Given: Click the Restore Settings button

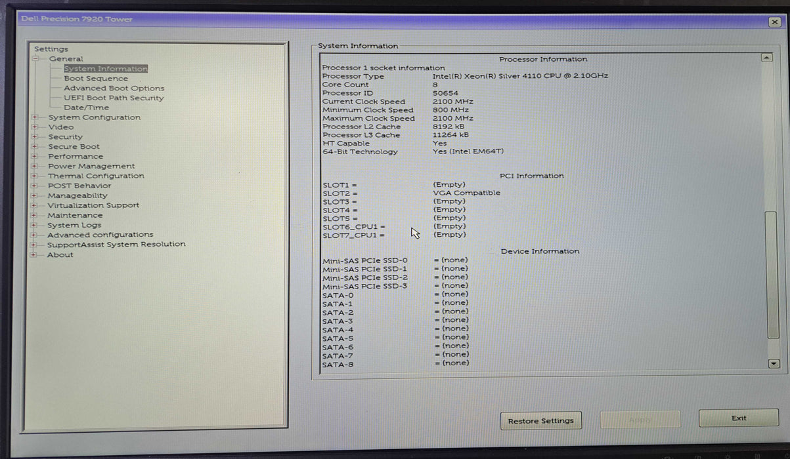Looking at the screenshot, I should pyautogui.click(x=540, y=421).
